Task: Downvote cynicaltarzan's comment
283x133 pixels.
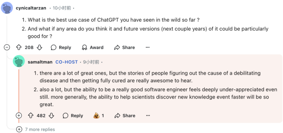Action: [39, 47]
